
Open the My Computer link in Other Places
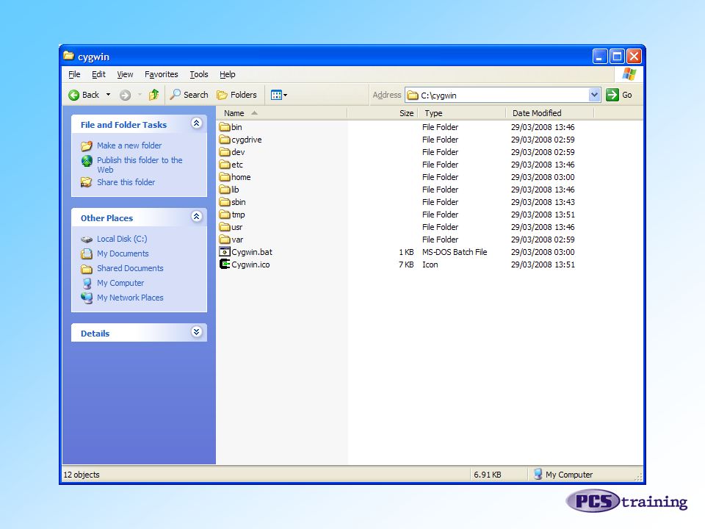[120, 283]
